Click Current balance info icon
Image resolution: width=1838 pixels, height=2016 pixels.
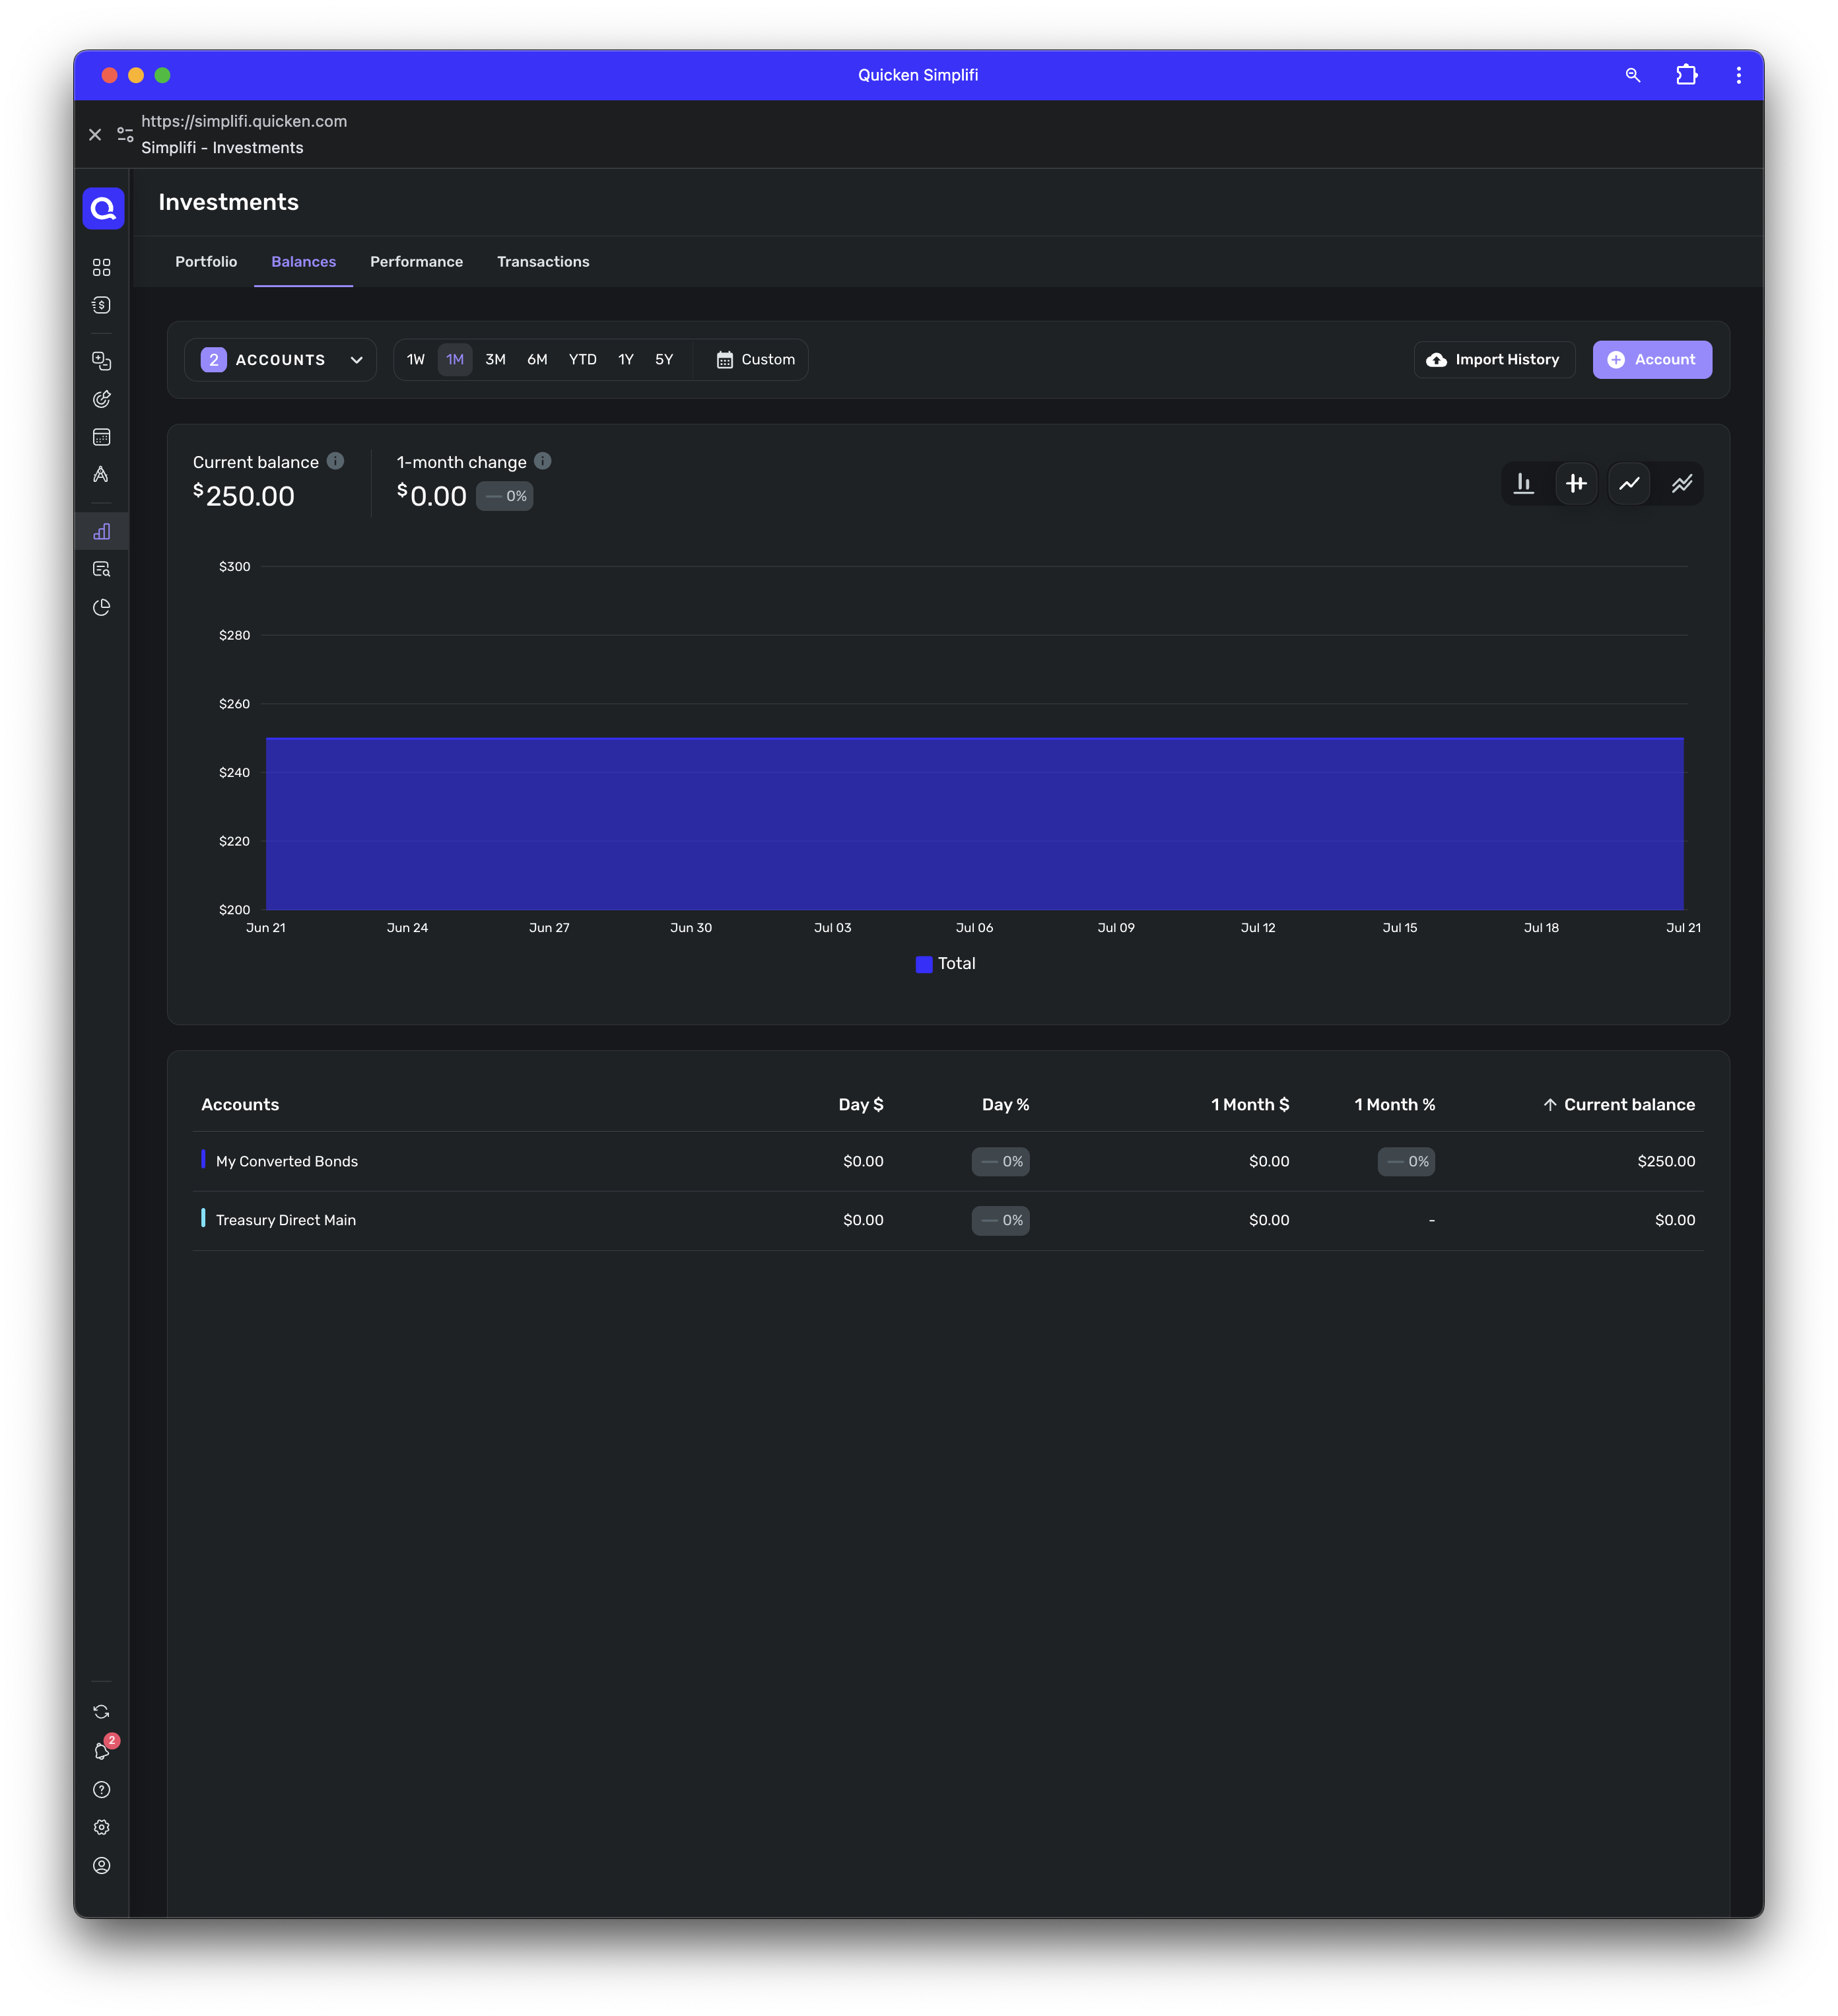coord(336,461)
